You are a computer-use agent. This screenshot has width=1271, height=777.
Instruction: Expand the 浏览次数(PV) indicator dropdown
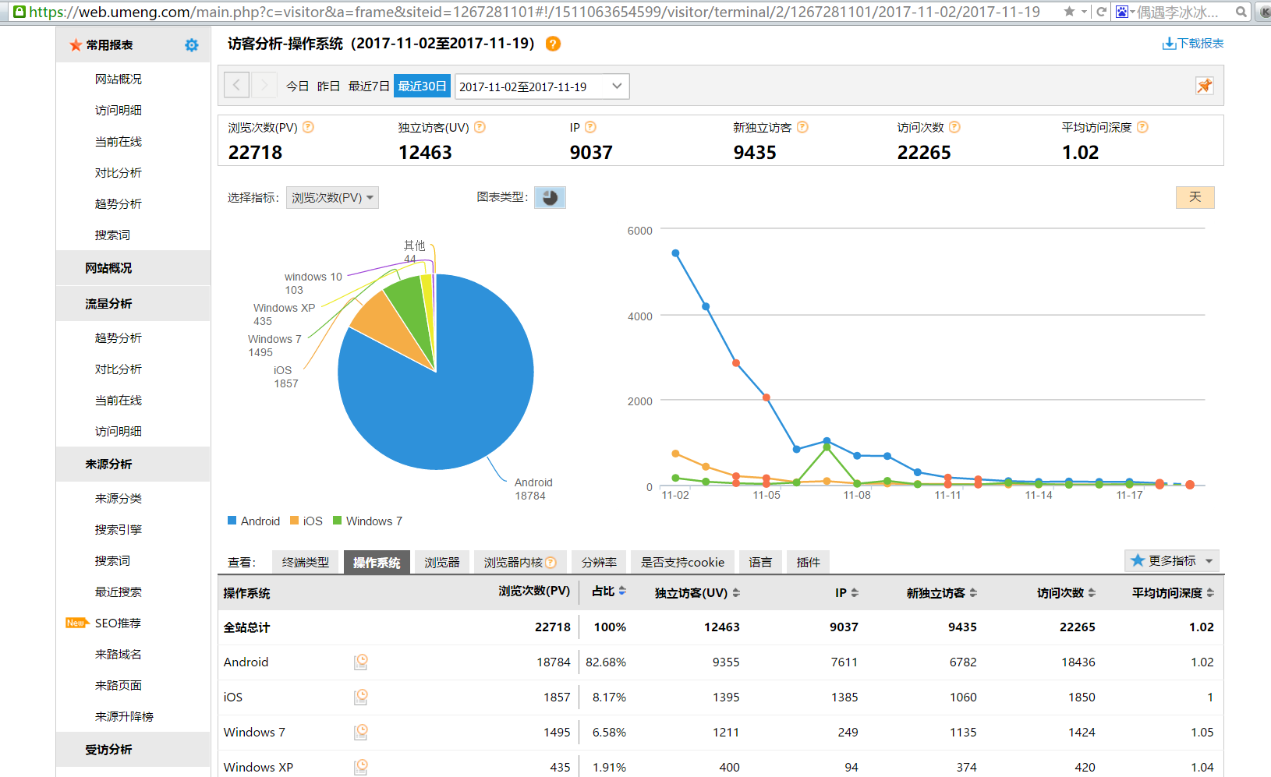tap(332, 198)
